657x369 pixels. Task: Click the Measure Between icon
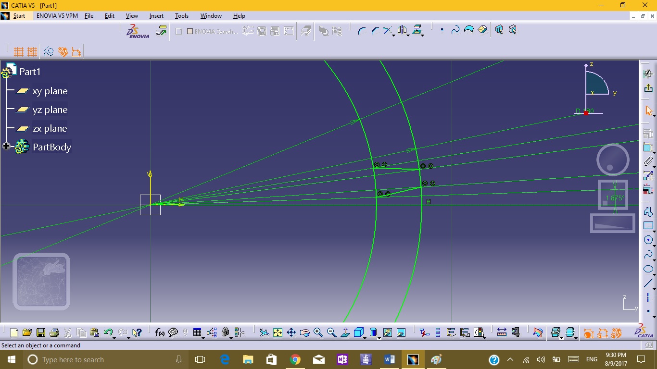click(x=502, y=332)
